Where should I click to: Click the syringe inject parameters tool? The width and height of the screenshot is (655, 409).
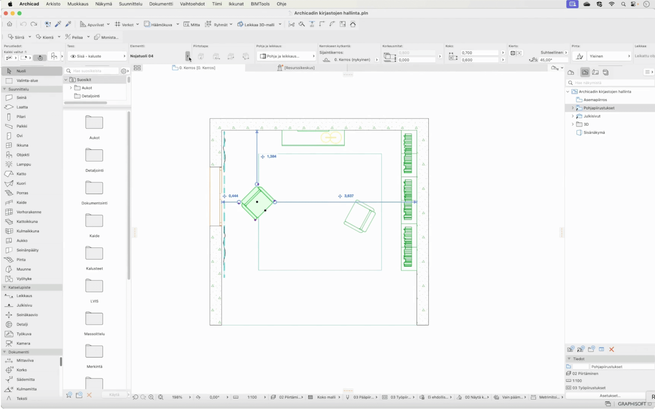point(68,24)
